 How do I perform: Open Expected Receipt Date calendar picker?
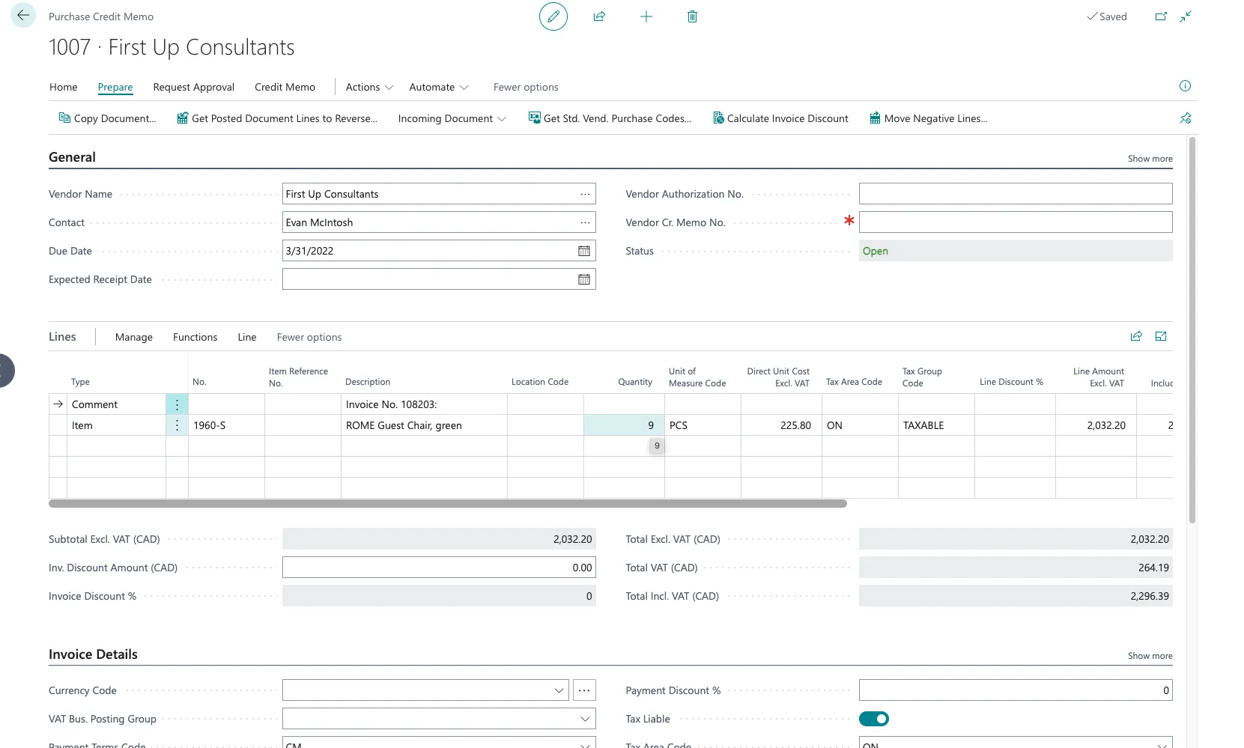point(584,279)
